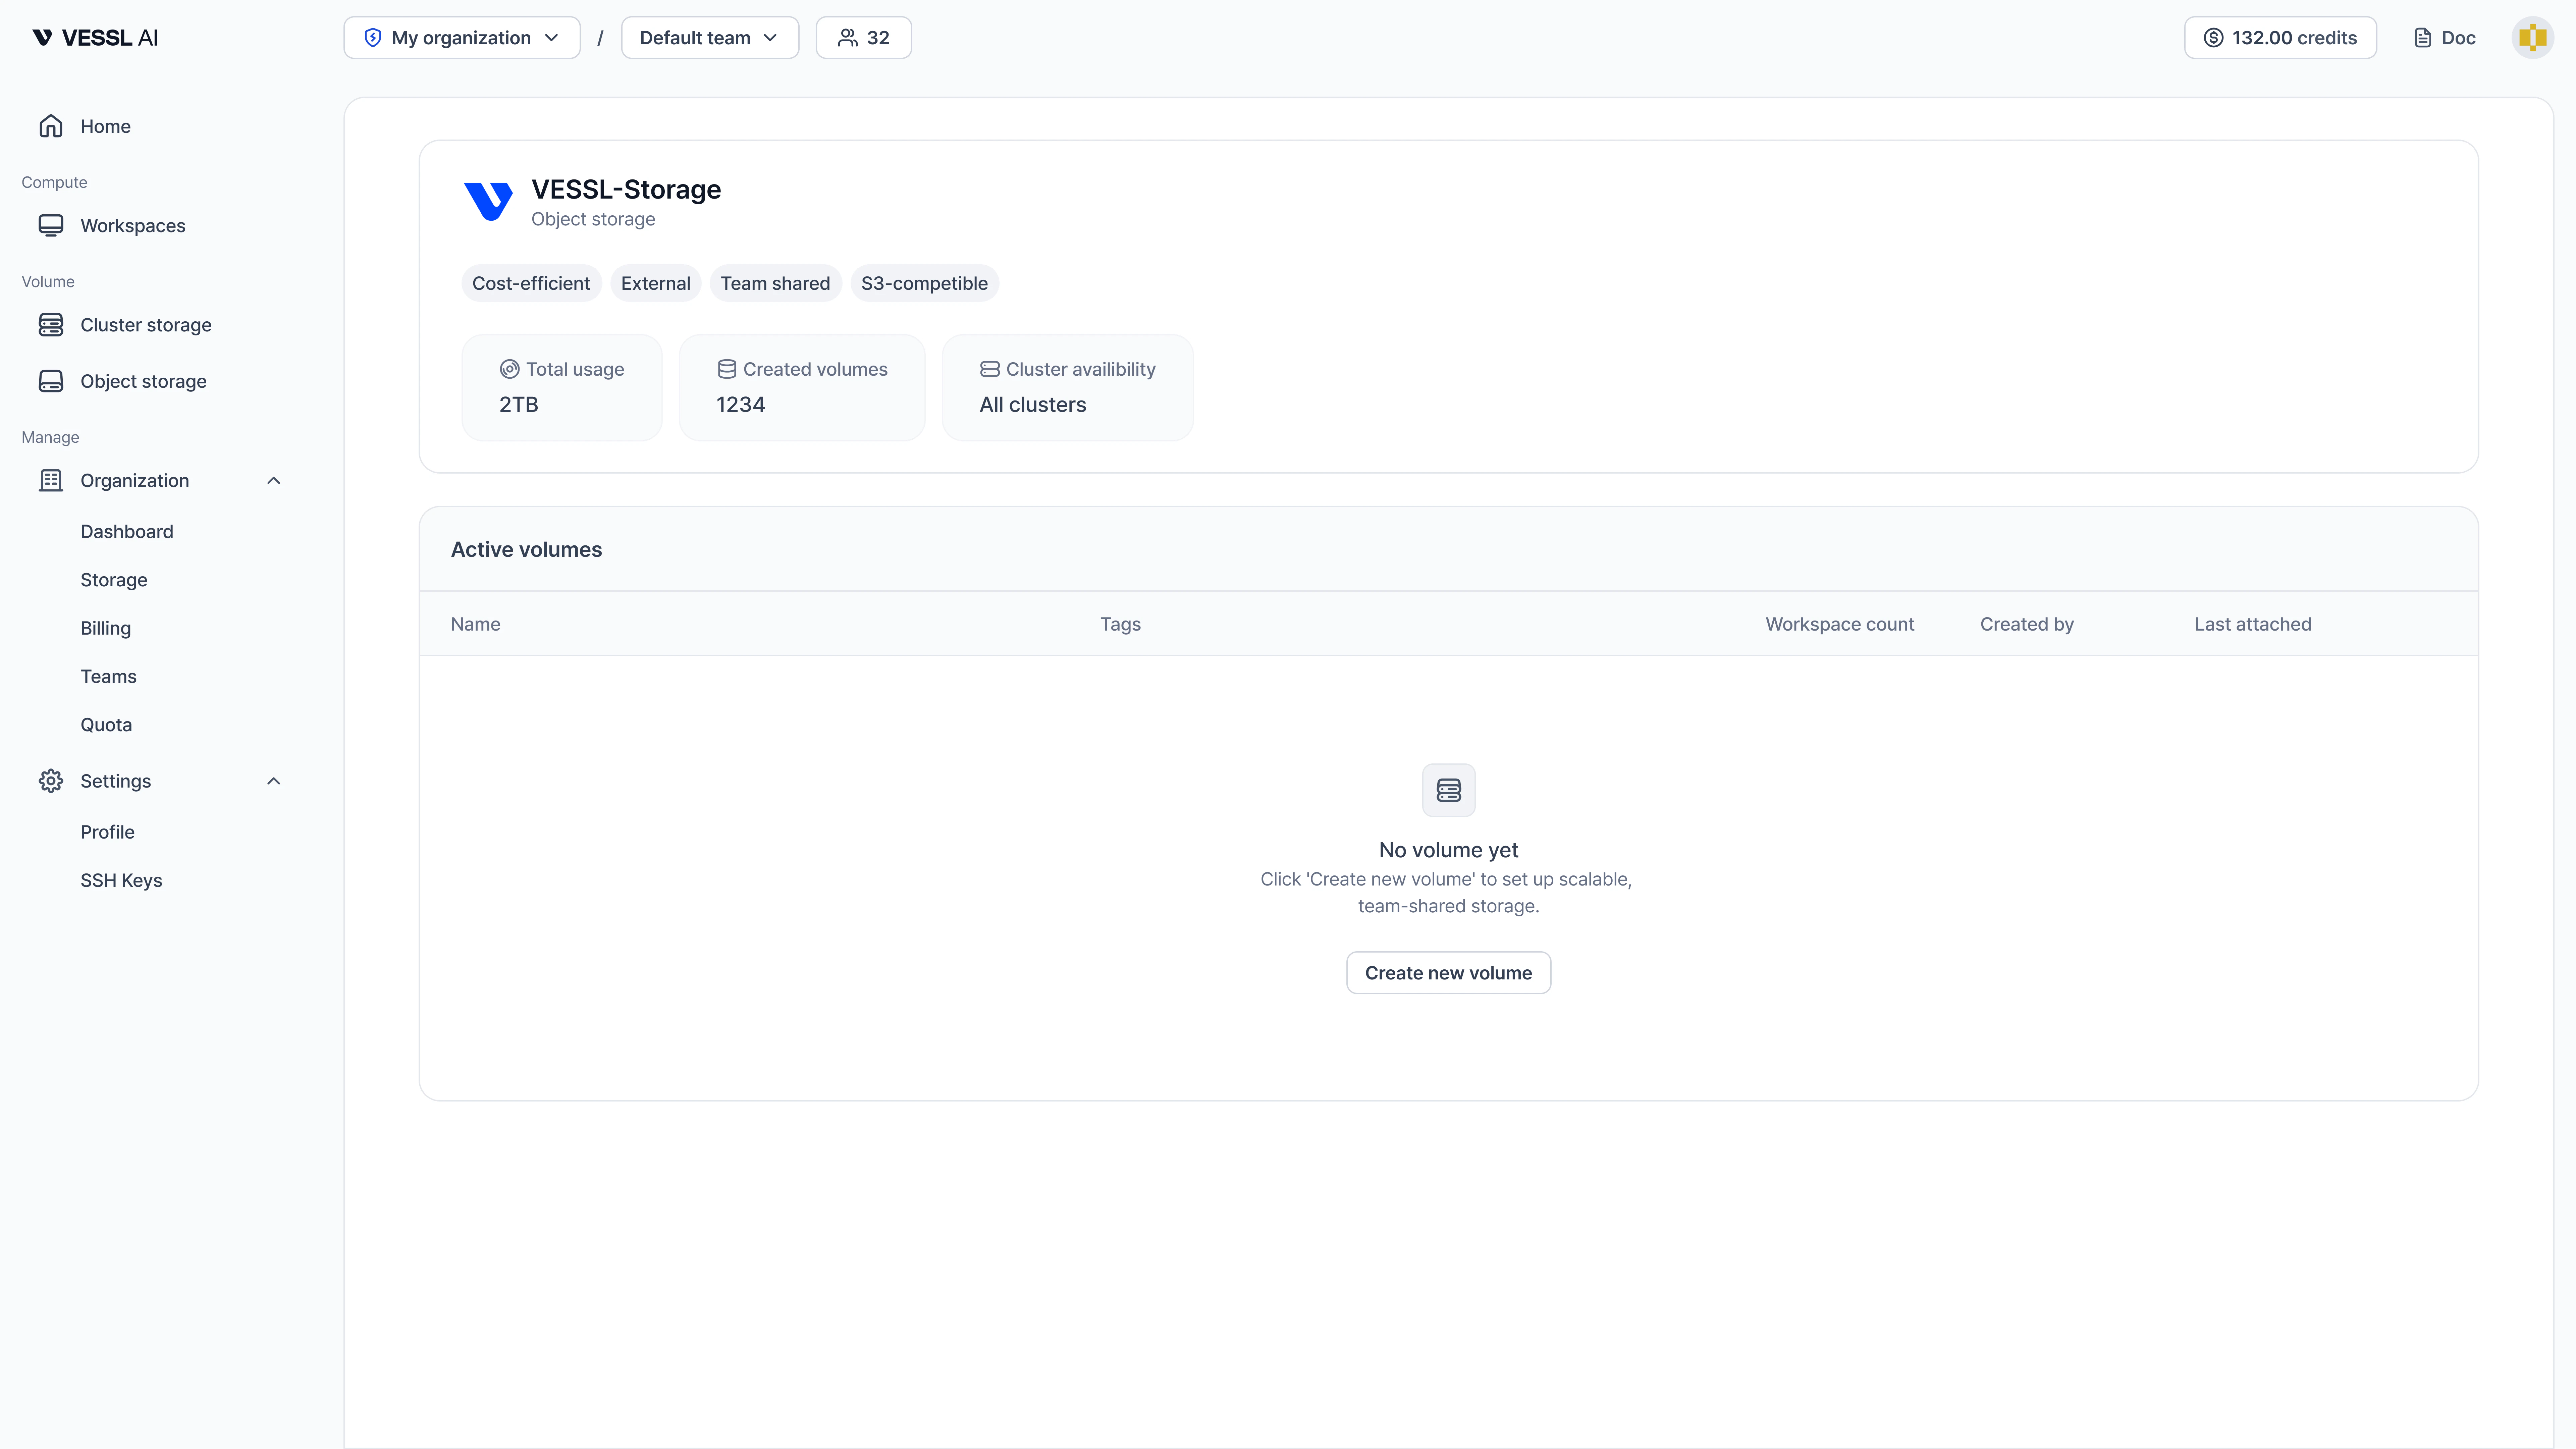Screen dimensions: 2576x1449
Task: Select the Team shared tag
Action: click(x=775, y=283)
